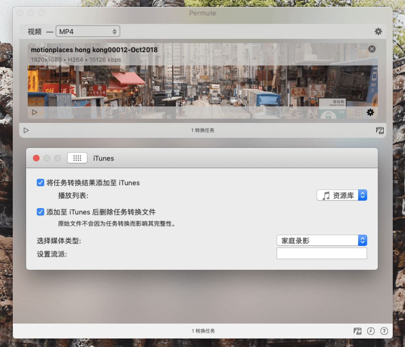Uncheck 将任务转换结果添加至 iTunes
Screen dimensions: 405x347
(x=40, y=183)
